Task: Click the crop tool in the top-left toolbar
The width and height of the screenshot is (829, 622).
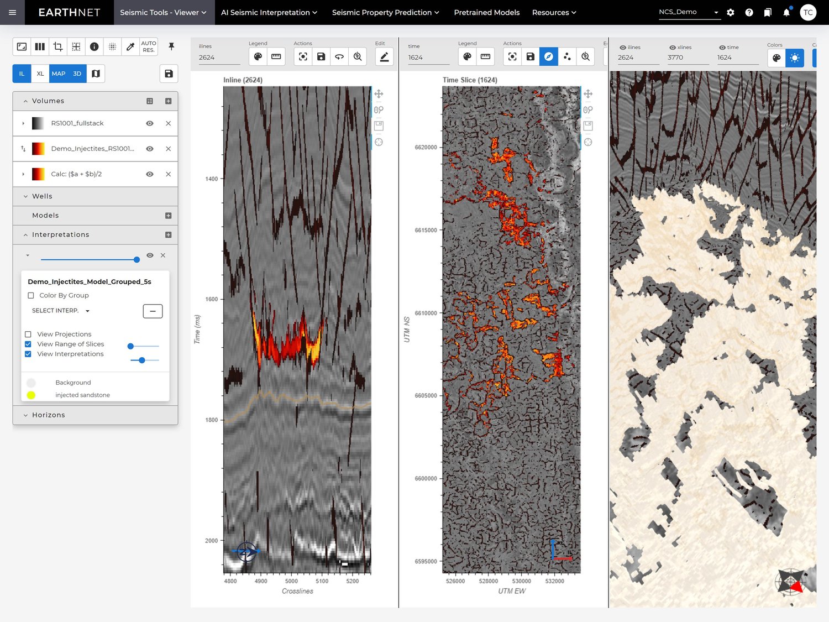Action: (57, 46)
